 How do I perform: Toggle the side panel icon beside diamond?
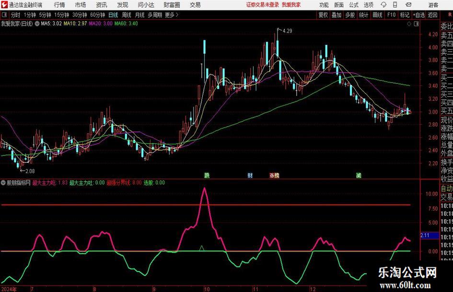point(416,23)
